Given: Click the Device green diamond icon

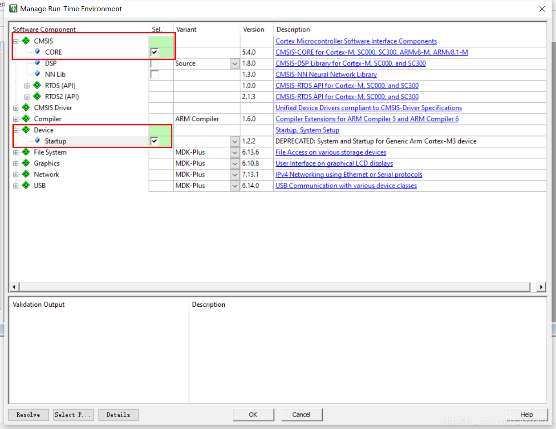Looking at the screenshot, I should [x=26, y=130].
